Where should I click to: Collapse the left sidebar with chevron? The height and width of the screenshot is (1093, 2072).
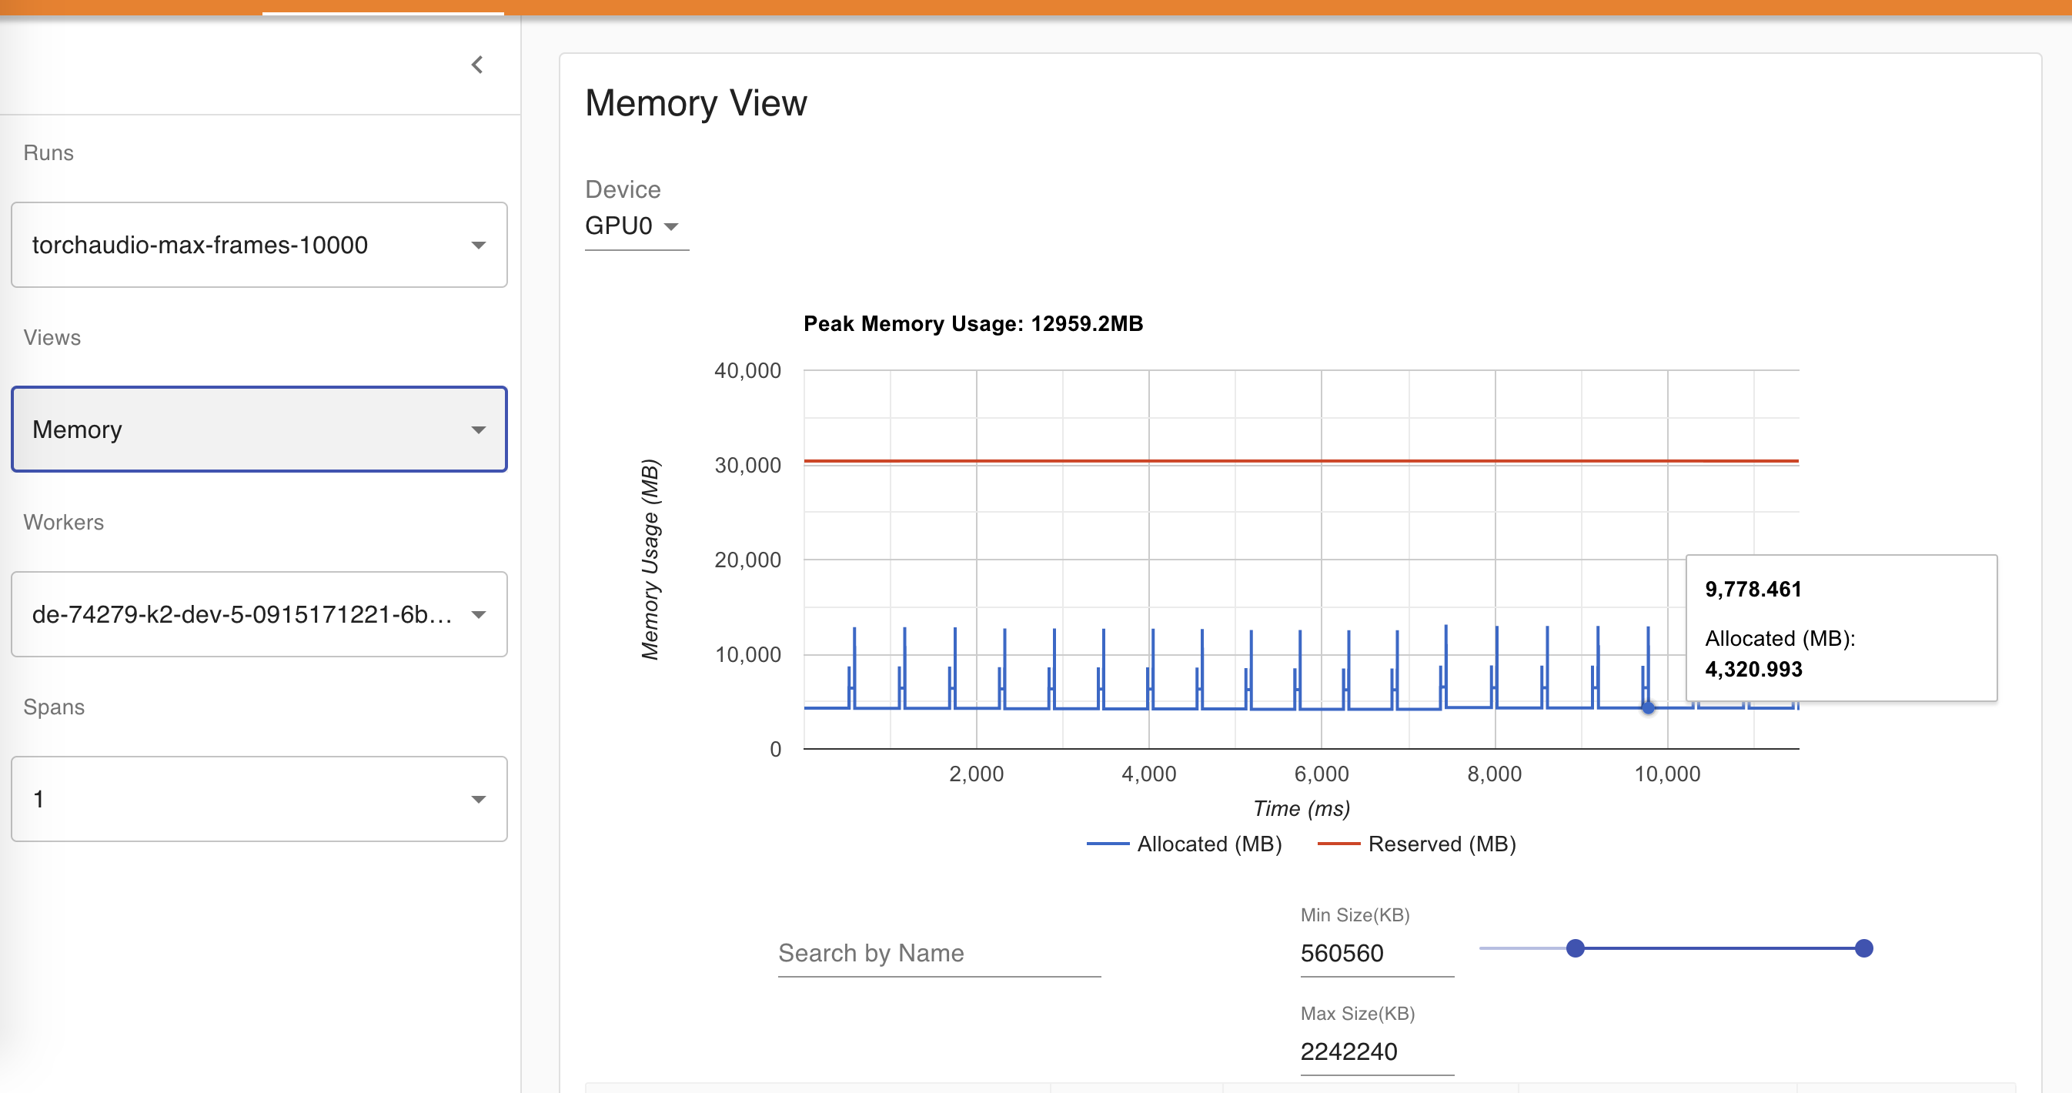pyautogui.click(x=477, y=65)
